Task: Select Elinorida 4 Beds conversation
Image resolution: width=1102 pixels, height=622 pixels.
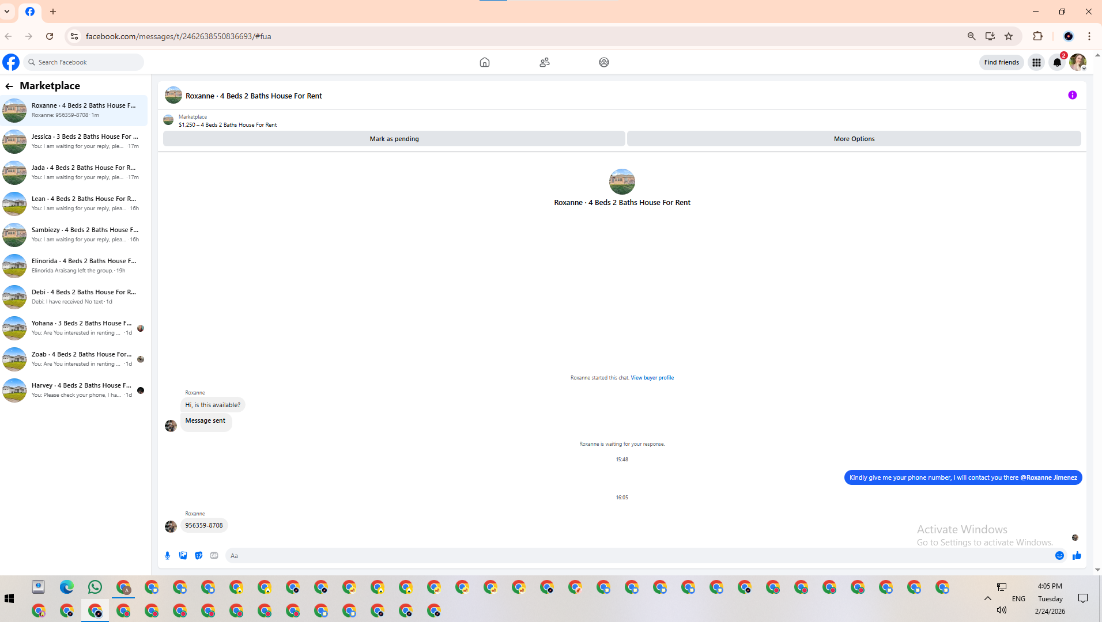Action: click(74, 266)
